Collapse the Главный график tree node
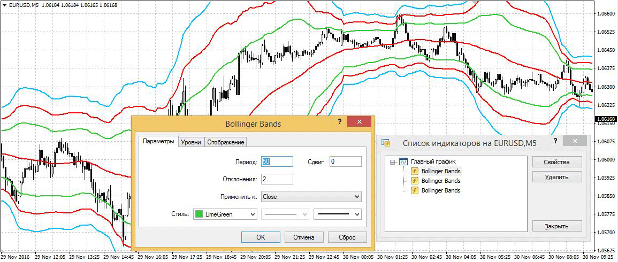618x262 pixels. tap(393, 161)
